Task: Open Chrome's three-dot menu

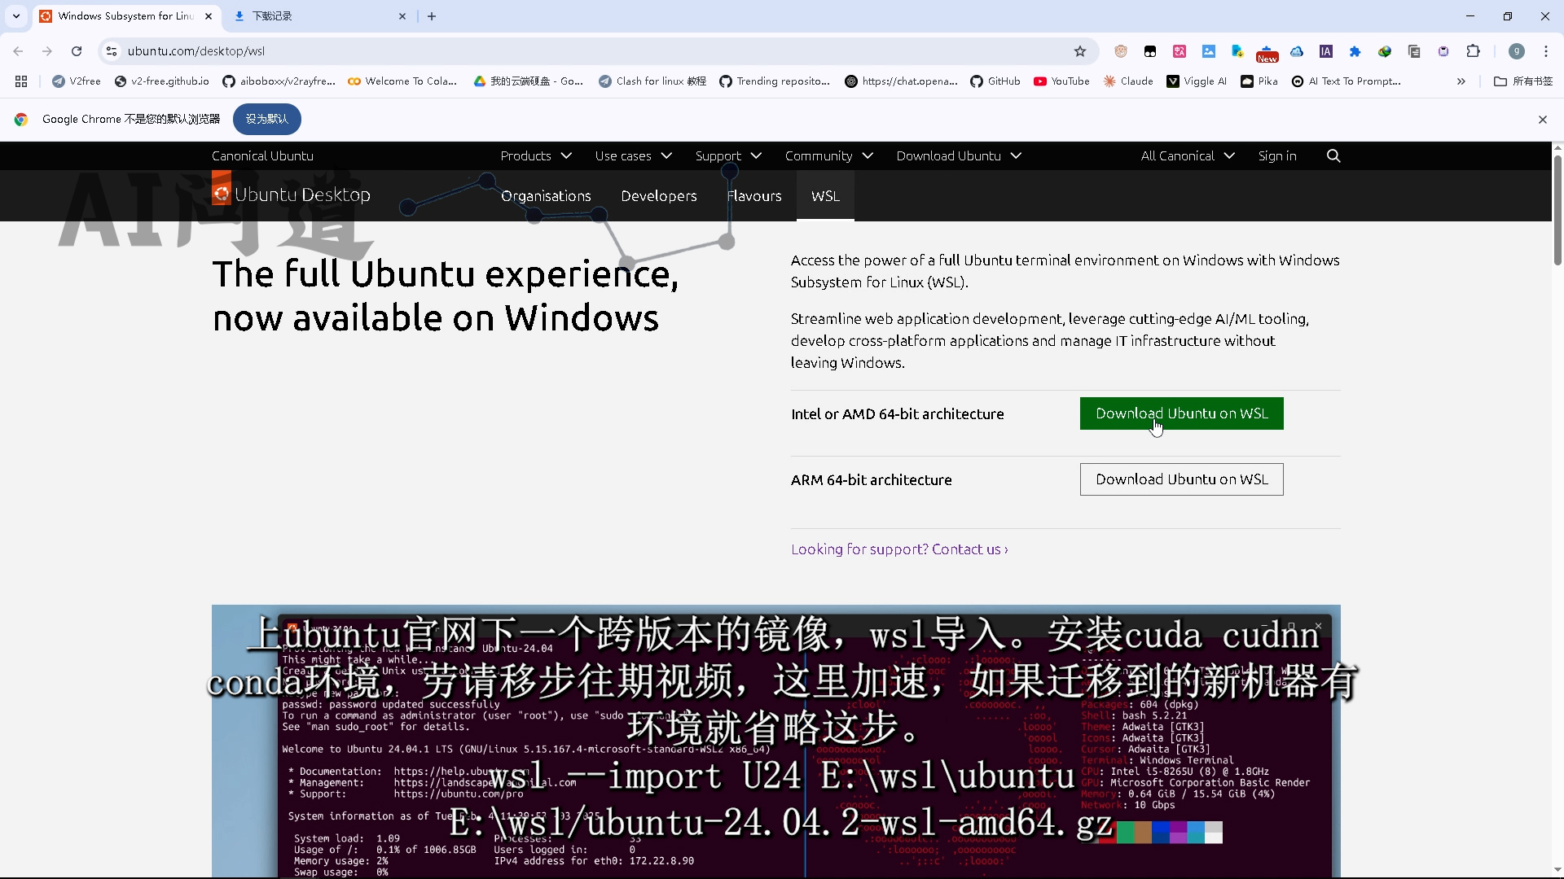Action: click(x=1545, y=51)
